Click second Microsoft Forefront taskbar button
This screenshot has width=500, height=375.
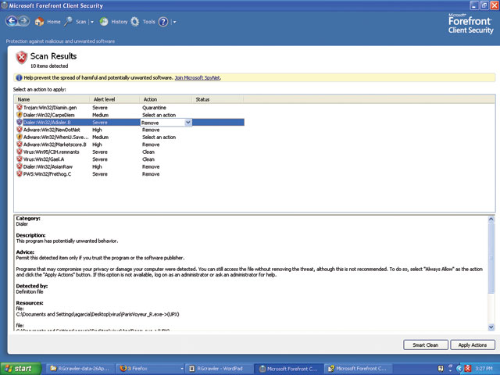(358, 369)
